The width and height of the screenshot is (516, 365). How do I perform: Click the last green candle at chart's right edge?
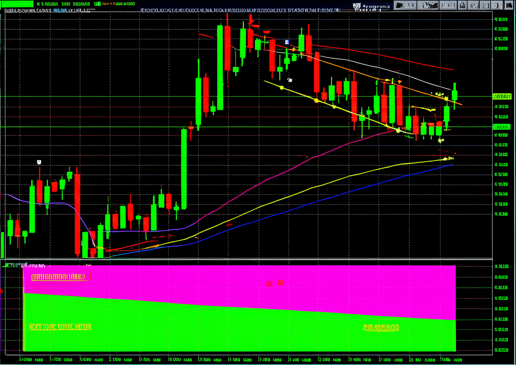(455, 93)
